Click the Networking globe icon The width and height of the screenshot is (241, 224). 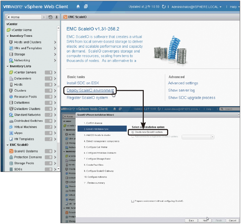[x=11, y=60]
